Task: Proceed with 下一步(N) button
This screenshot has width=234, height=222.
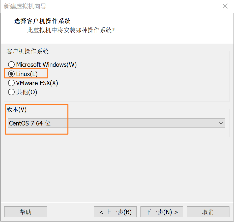Action: [x=162, y=212]
